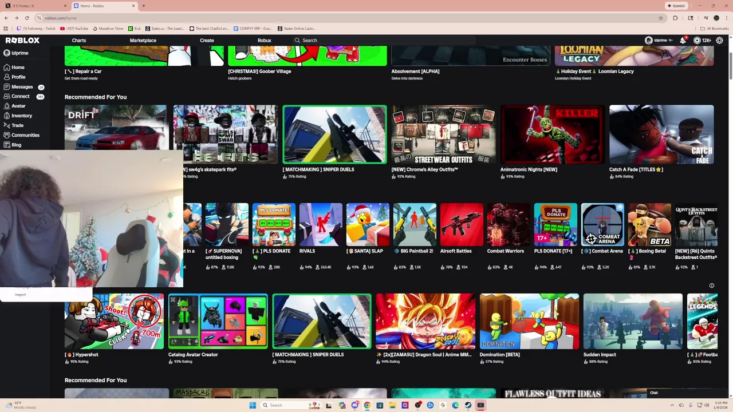Open Avatar in the left sidebar
733x412 pixels.
[x=14, y=106]
